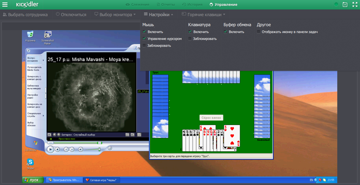Click the media player visualization area

pos(91,97)
